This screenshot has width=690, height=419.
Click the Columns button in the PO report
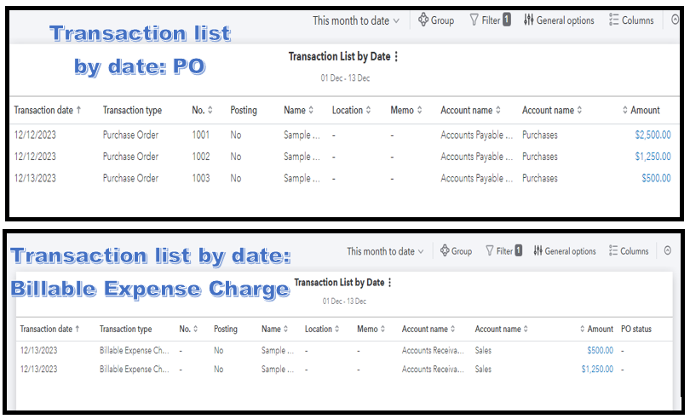[x=631, y=20]
